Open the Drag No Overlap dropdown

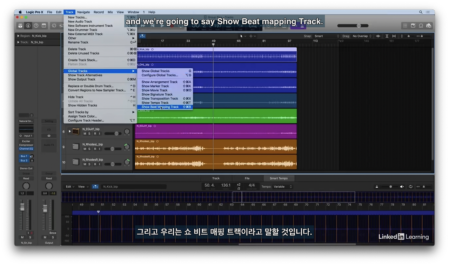click(362, 36)
